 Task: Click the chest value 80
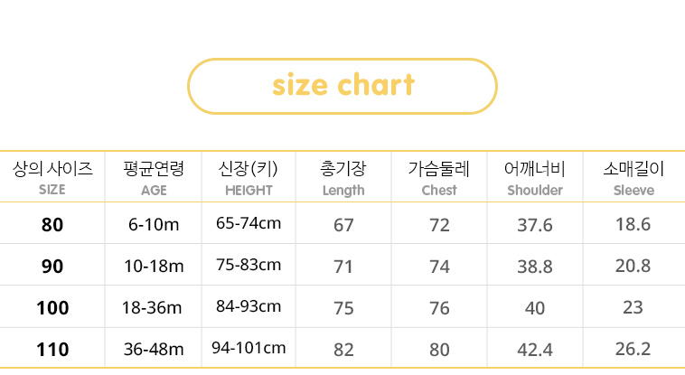tap(439, 350)
